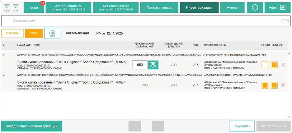Screen dimensions: 292x133
Task: Click the on-screen keyboard icon
Action: point(285,21)
